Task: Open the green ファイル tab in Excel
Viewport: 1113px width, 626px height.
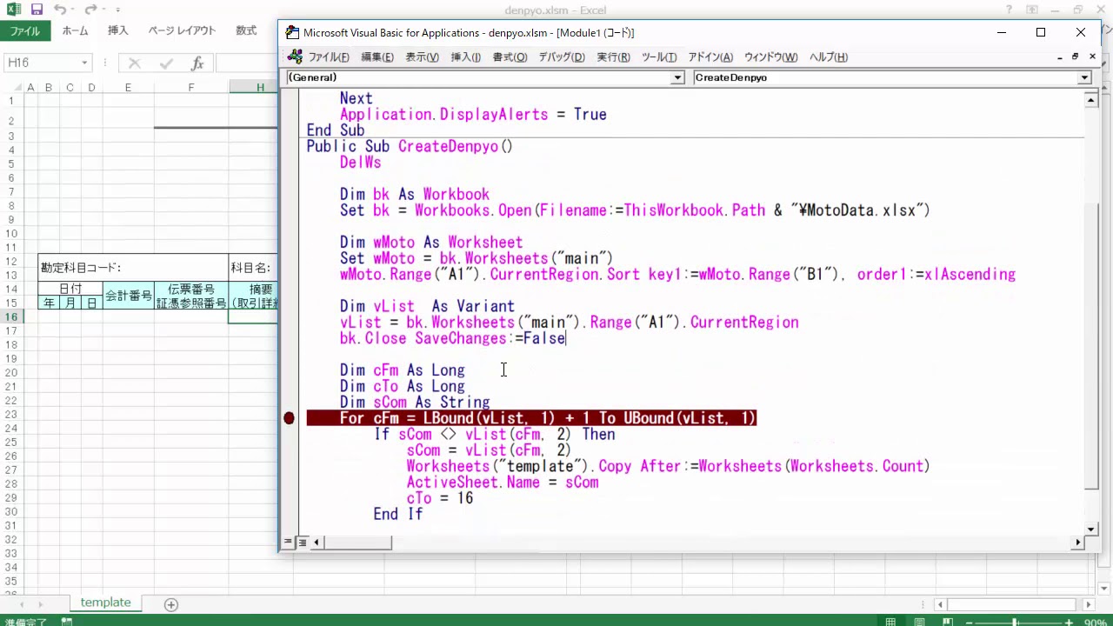Action: pos(25,30)
